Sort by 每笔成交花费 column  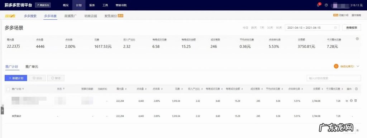pos(222,89)
